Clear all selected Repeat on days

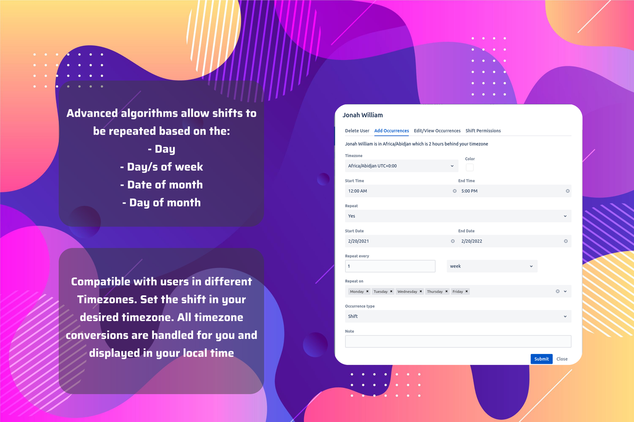557,291
